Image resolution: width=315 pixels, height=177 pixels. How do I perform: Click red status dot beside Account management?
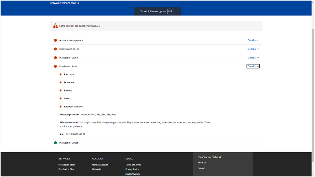pos(55,40)
